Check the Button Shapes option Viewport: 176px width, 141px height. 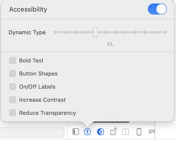[13, 74]
